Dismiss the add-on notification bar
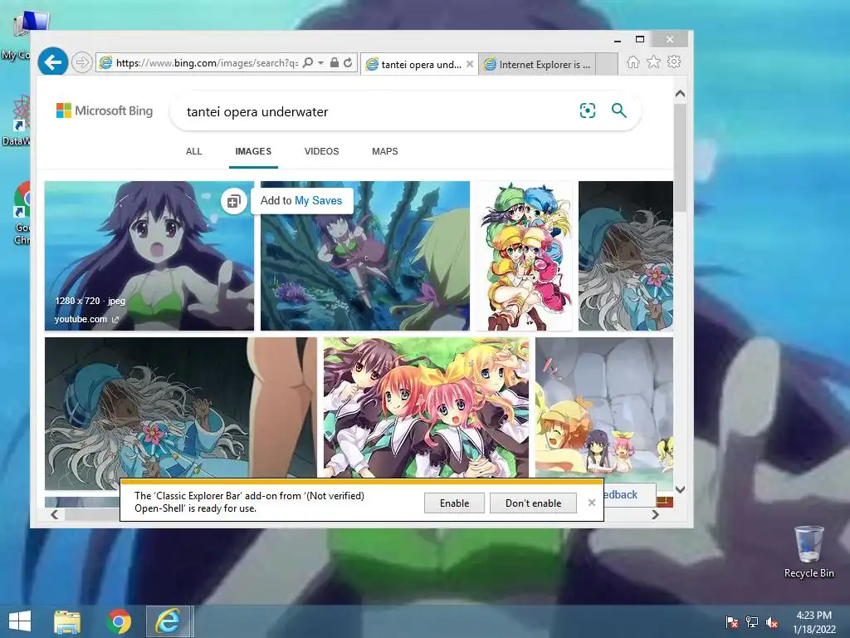Image resolution: width=850 pixels, height=638 pixels. tap(591, 503)
